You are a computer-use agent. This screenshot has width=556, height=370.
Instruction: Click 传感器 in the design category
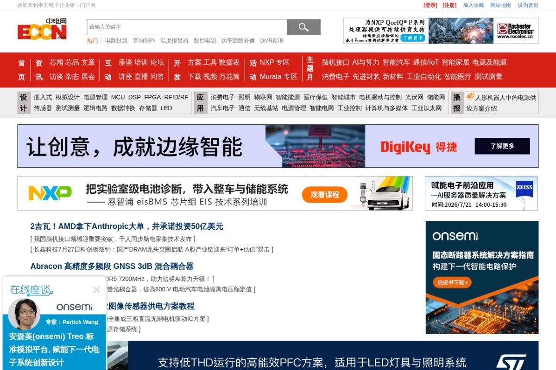click(43, 108)
